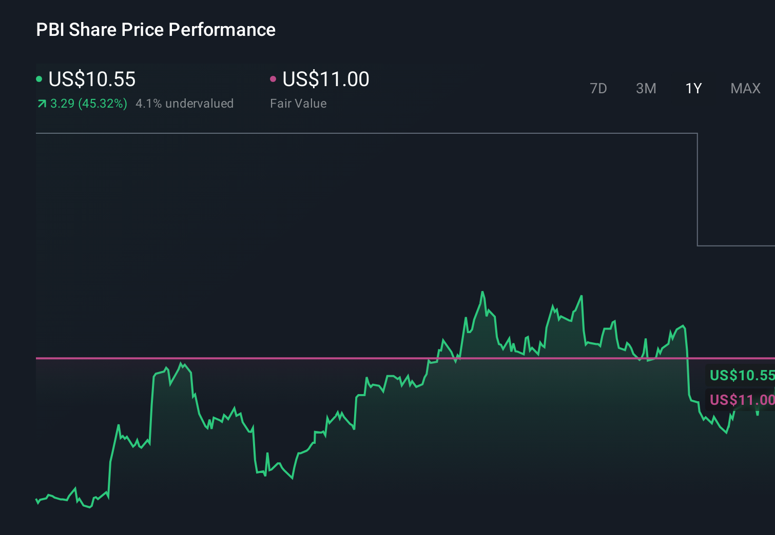Viewport: 775px width, 535px height.
Task: Toggle the Fair Value line via its pink marker
Action: (274, 79)
